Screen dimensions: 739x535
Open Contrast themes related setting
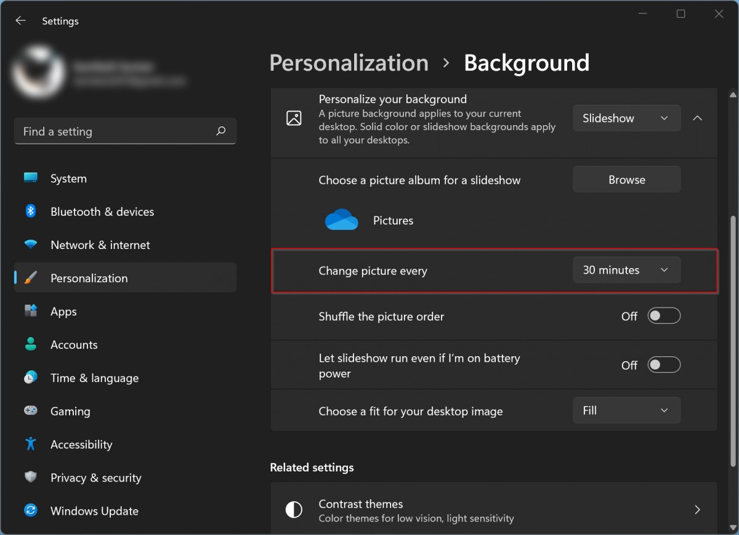pos(493,510)
